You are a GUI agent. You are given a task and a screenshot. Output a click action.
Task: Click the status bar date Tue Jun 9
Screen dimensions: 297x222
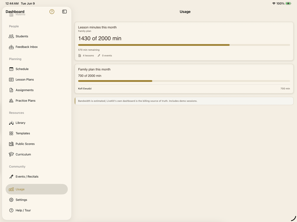(x=28, y=3)
